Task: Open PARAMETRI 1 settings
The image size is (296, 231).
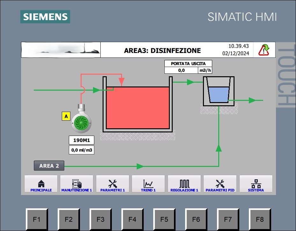Action: click(112, 184)
